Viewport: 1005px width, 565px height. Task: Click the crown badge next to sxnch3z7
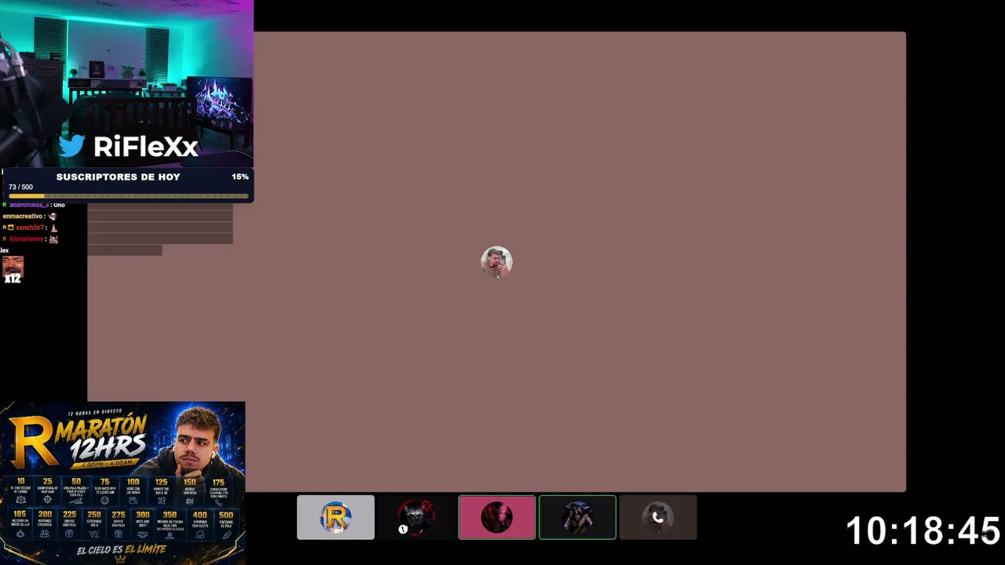11,228
